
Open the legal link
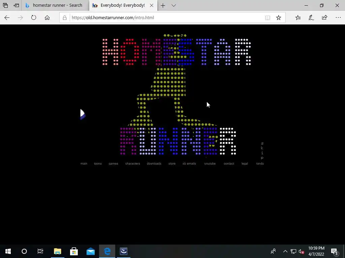[x=245, y=164]
